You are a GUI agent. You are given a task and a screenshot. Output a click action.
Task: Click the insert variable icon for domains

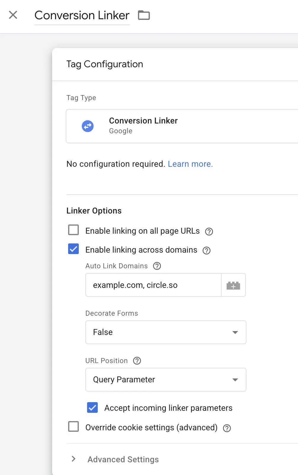tap(233, 285)
